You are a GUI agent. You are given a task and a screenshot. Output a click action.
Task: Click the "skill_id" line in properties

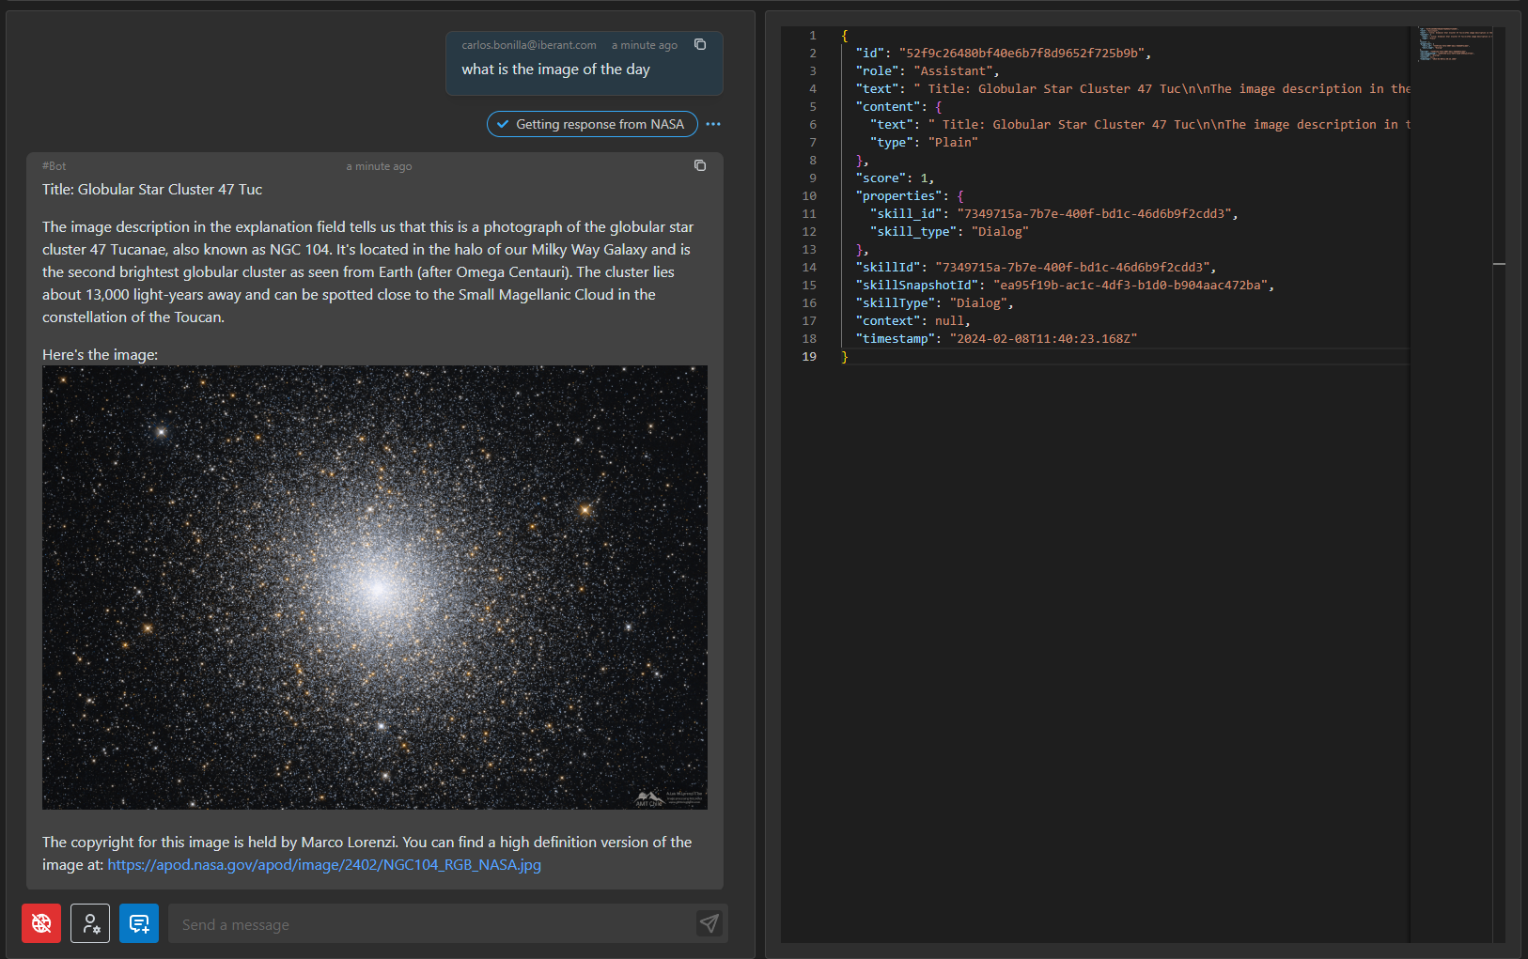(x=1053, y=213)
